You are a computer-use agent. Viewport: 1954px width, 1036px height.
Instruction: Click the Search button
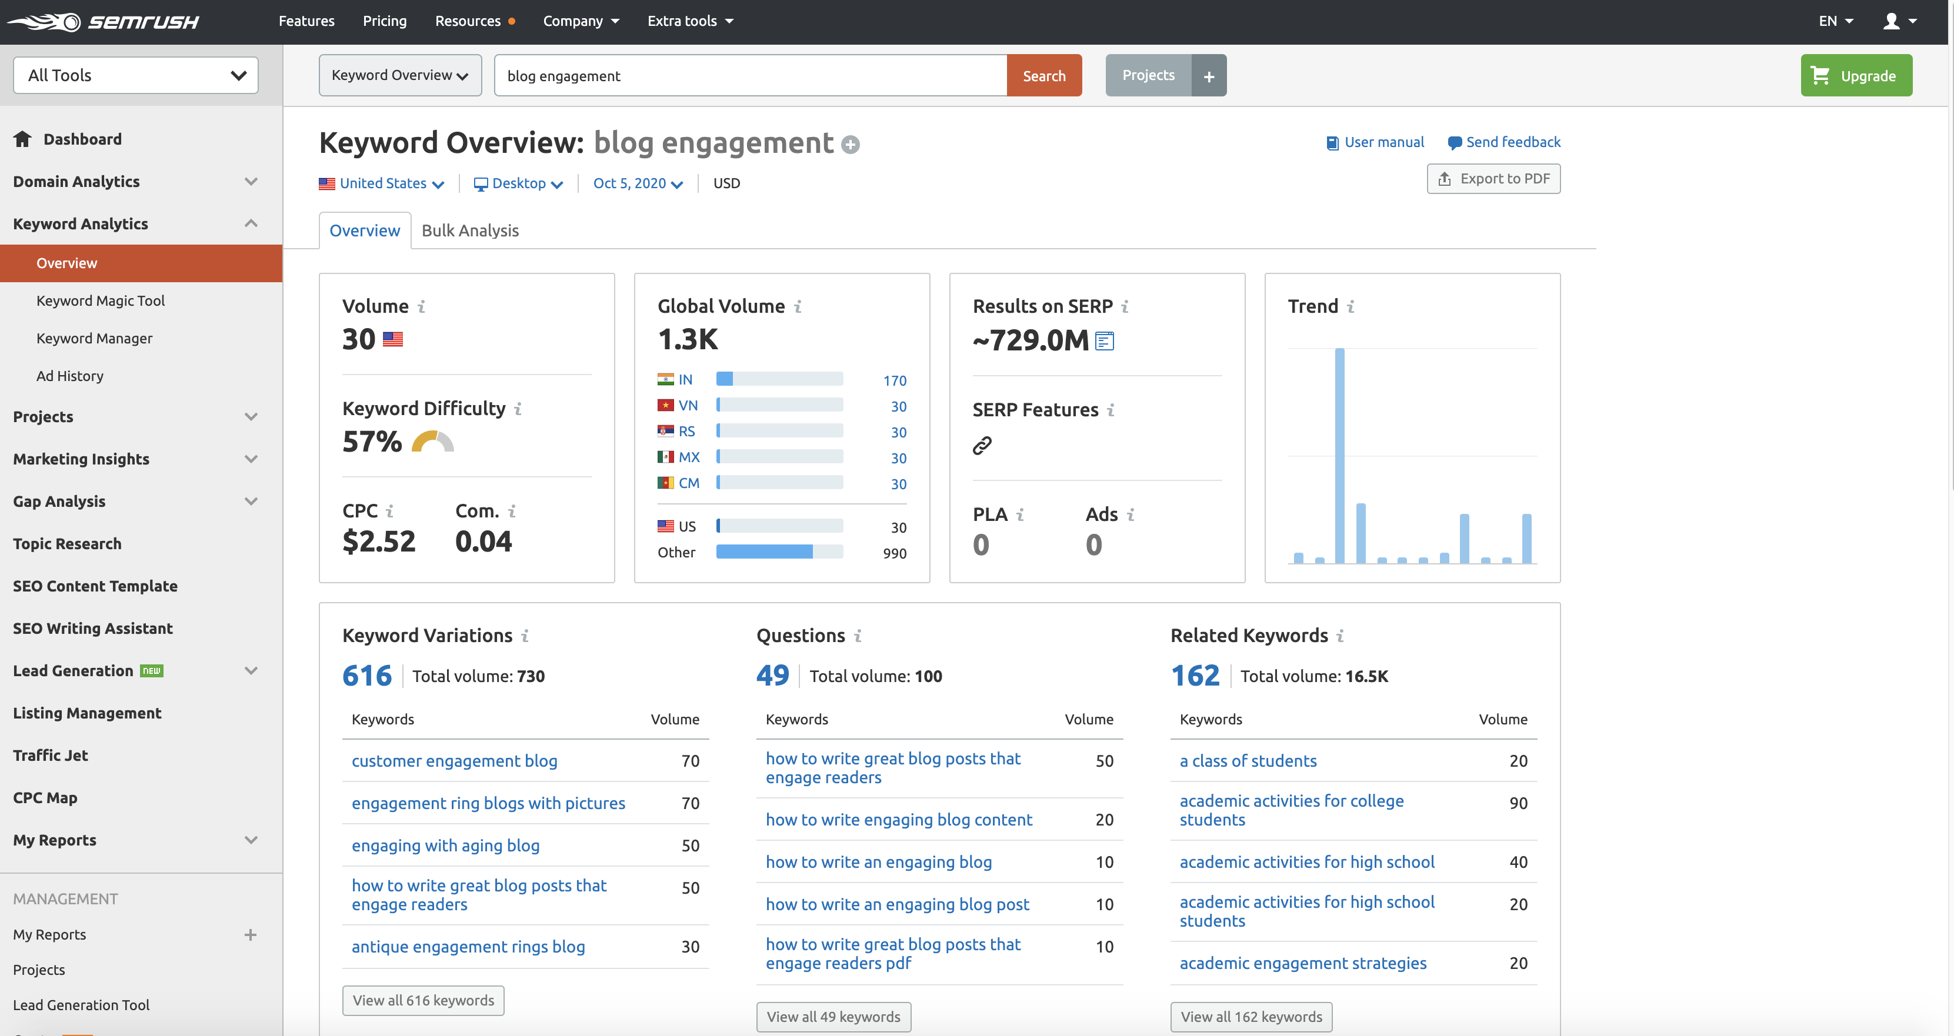point(1043,75)
